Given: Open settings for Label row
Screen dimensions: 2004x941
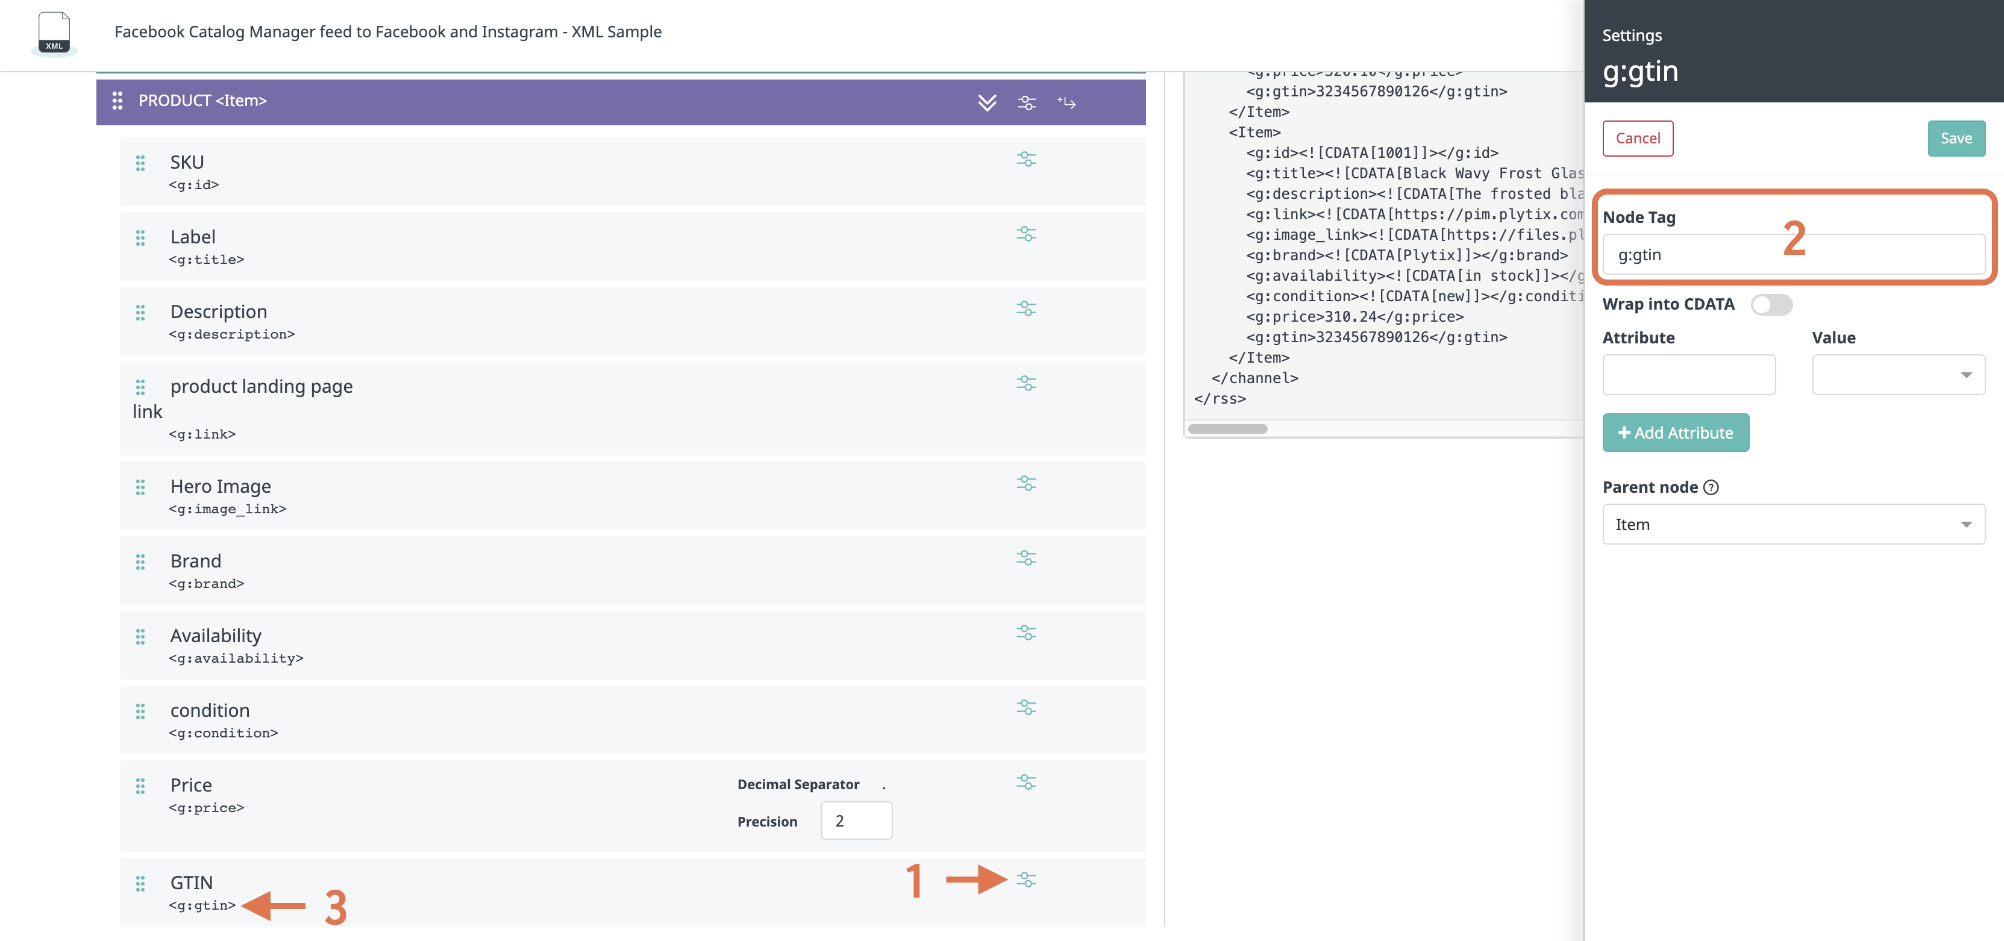Looking at the screenshot, I should click(x=1025, y=233).
